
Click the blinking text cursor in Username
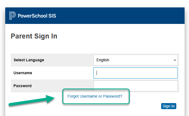tap(97, 73)
